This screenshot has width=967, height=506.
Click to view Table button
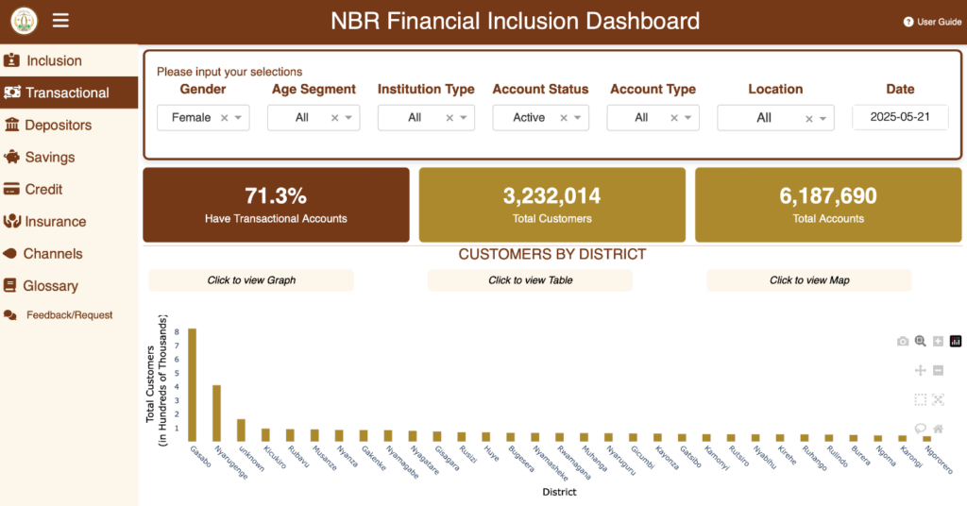(x=530, y=280)
